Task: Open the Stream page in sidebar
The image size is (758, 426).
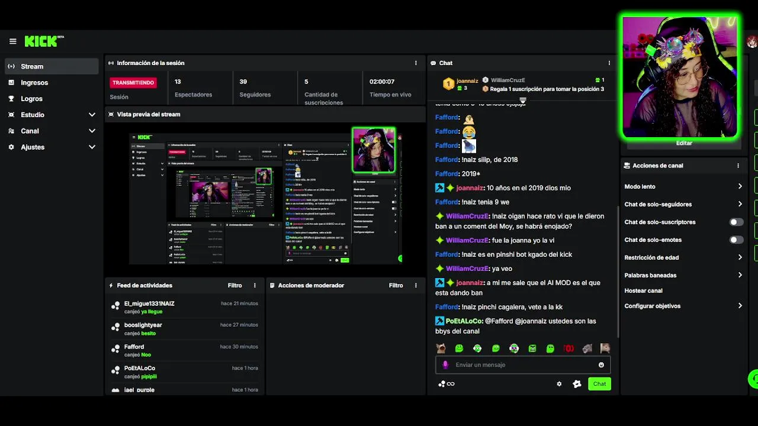Action: 52,66
